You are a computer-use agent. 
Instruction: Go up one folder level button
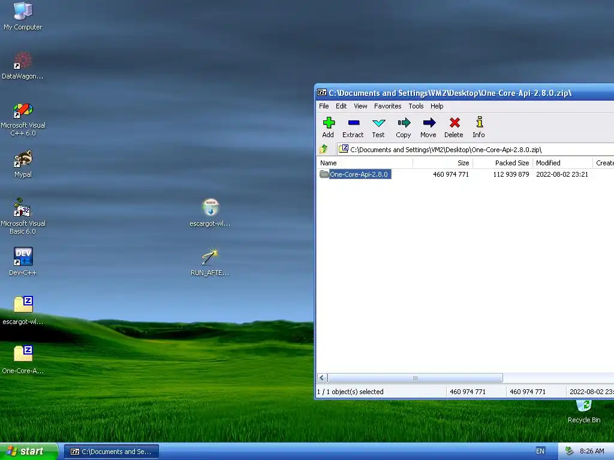pos(324,149)
